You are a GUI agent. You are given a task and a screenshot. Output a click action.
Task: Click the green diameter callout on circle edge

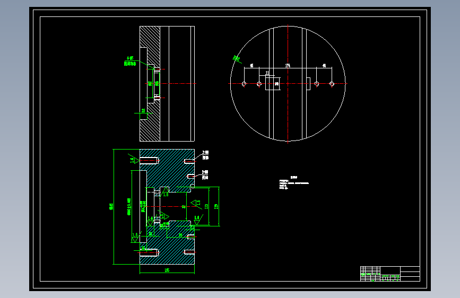point(237,59)
